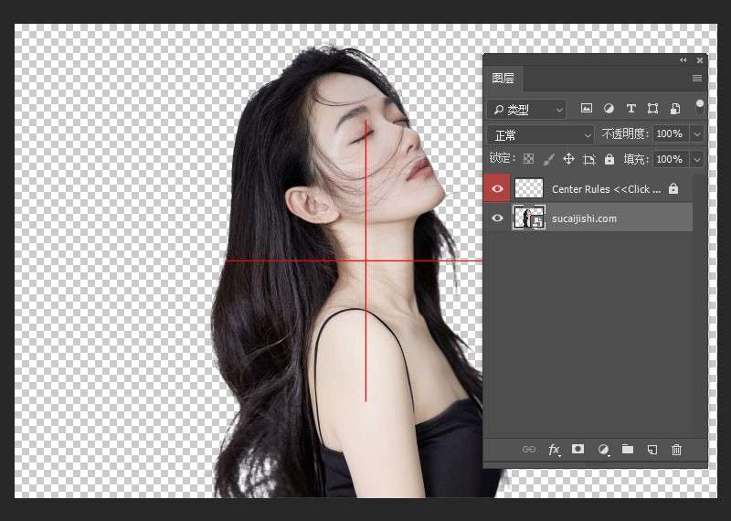
Task: Click the link layers chain icon
Action: (529, 449)
